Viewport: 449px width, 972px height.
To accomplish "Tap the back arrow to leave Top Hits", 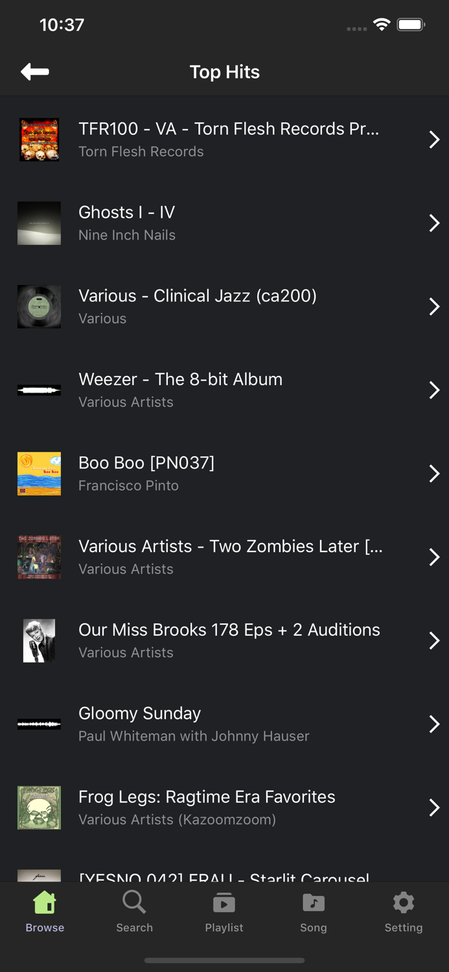I will [x=34, y=71].
